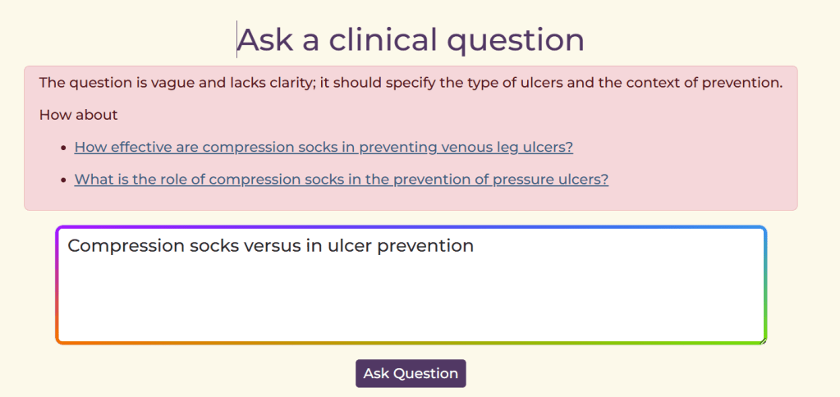Click the word "socks" in the question box
Screen dimensions: 840x397
point(209,246)
